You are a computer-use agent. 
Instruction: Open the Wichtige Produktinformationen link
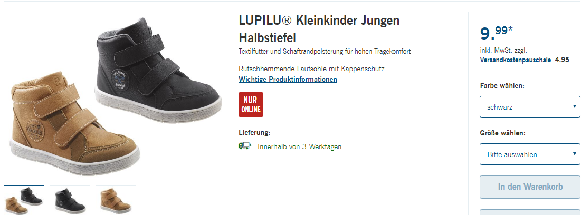pyautogui.click(x=288, y=79)
